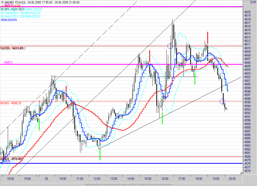Select the green signal bar near 17:45

point(195,79)
